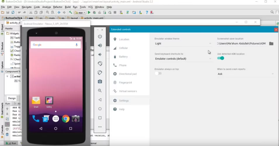
Task: Open the Design tab in layout editor
Action: [12, 98]
